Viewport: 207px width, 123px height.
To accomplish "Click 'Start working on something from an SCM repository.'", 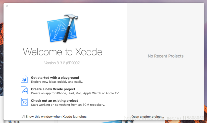I will [x=68, y=105].
